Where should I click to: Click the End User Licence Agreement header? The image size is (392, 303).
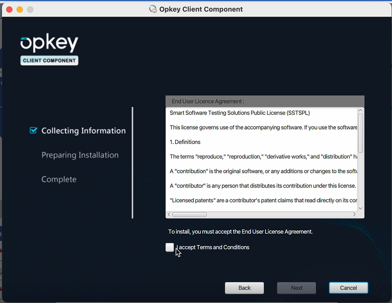(265, 101)
